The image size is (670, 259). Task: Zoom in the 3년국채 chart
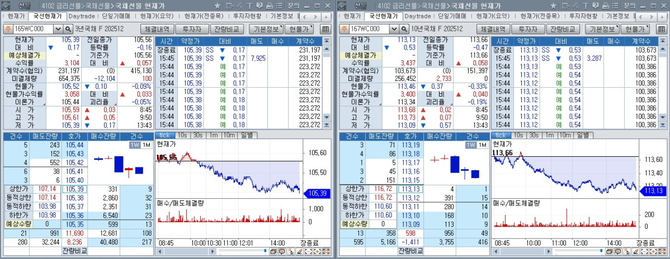318,251
